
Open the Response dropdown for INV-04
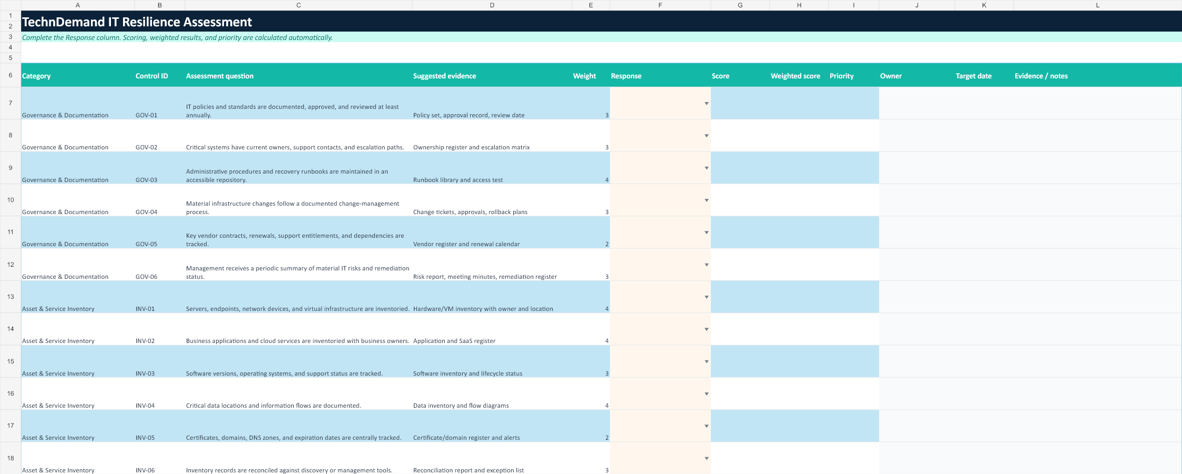pos(706,394)
